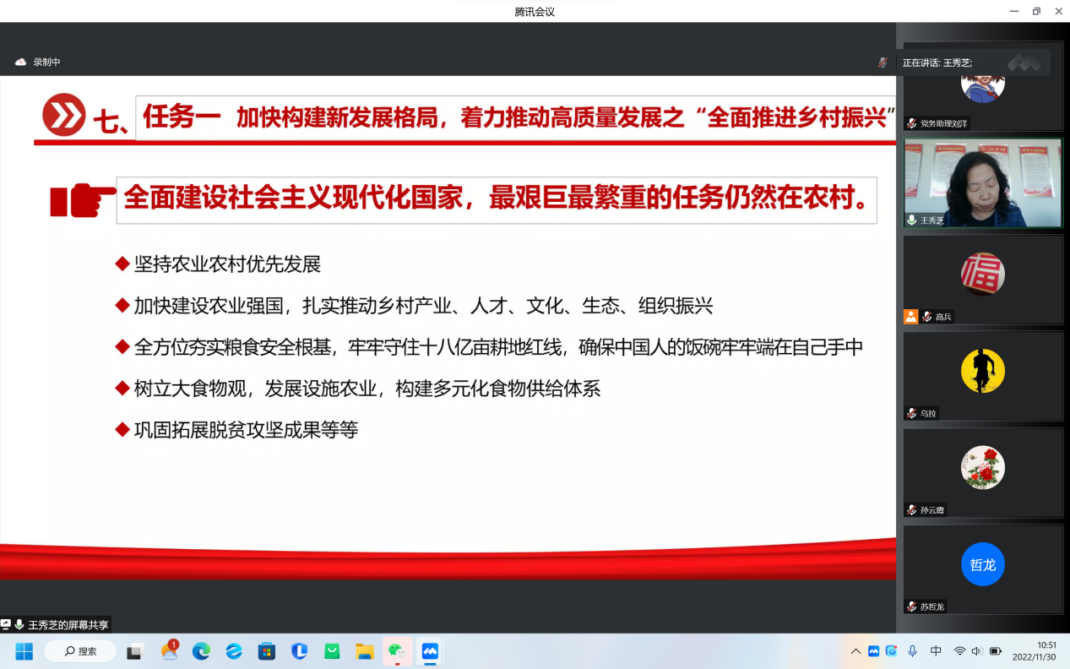Click the 录制中 cloud recording indicator
The width and height of the screenshot is (1070, 669).
click(x=38, y=63)
